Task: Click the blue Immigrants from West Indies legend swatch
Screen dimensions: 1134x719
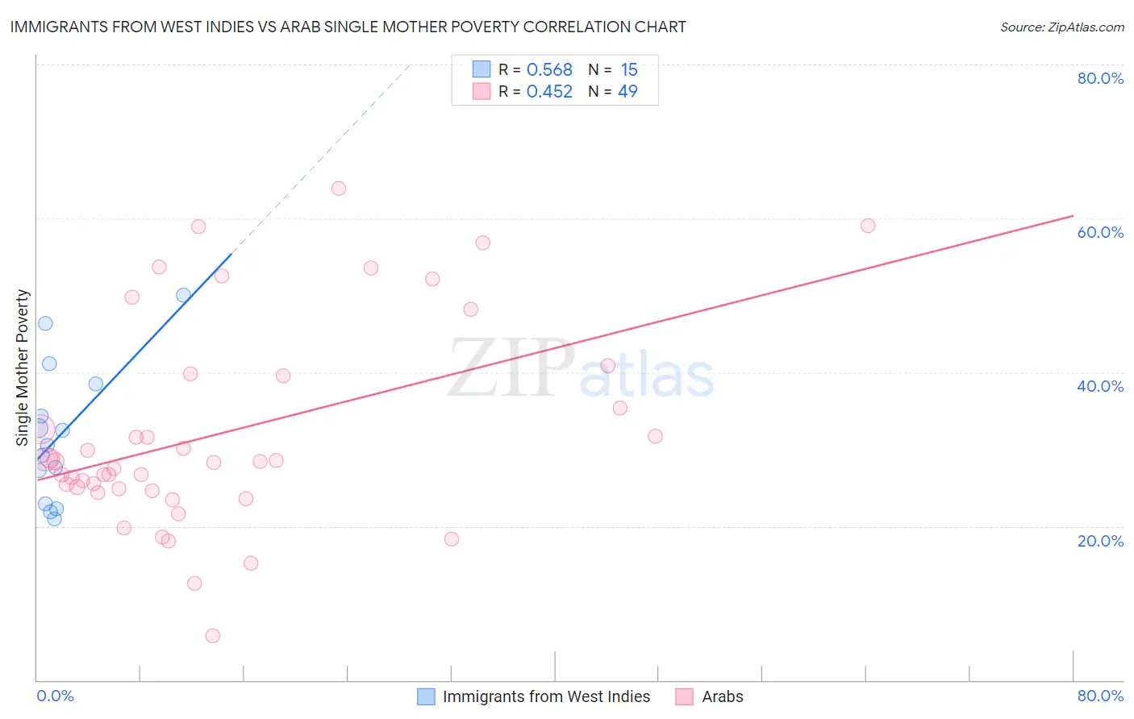Action: pyautogui.click(x=426, y=696)
